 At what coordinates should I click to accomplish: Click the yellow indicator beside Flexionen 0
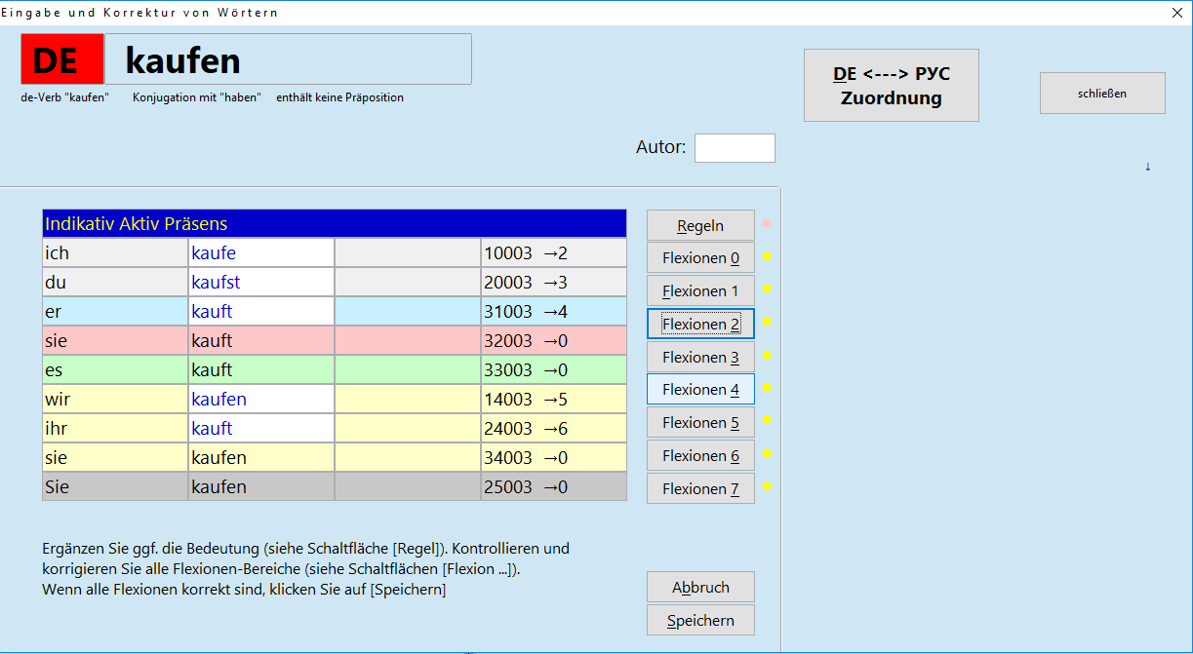(x=767, y=257)
